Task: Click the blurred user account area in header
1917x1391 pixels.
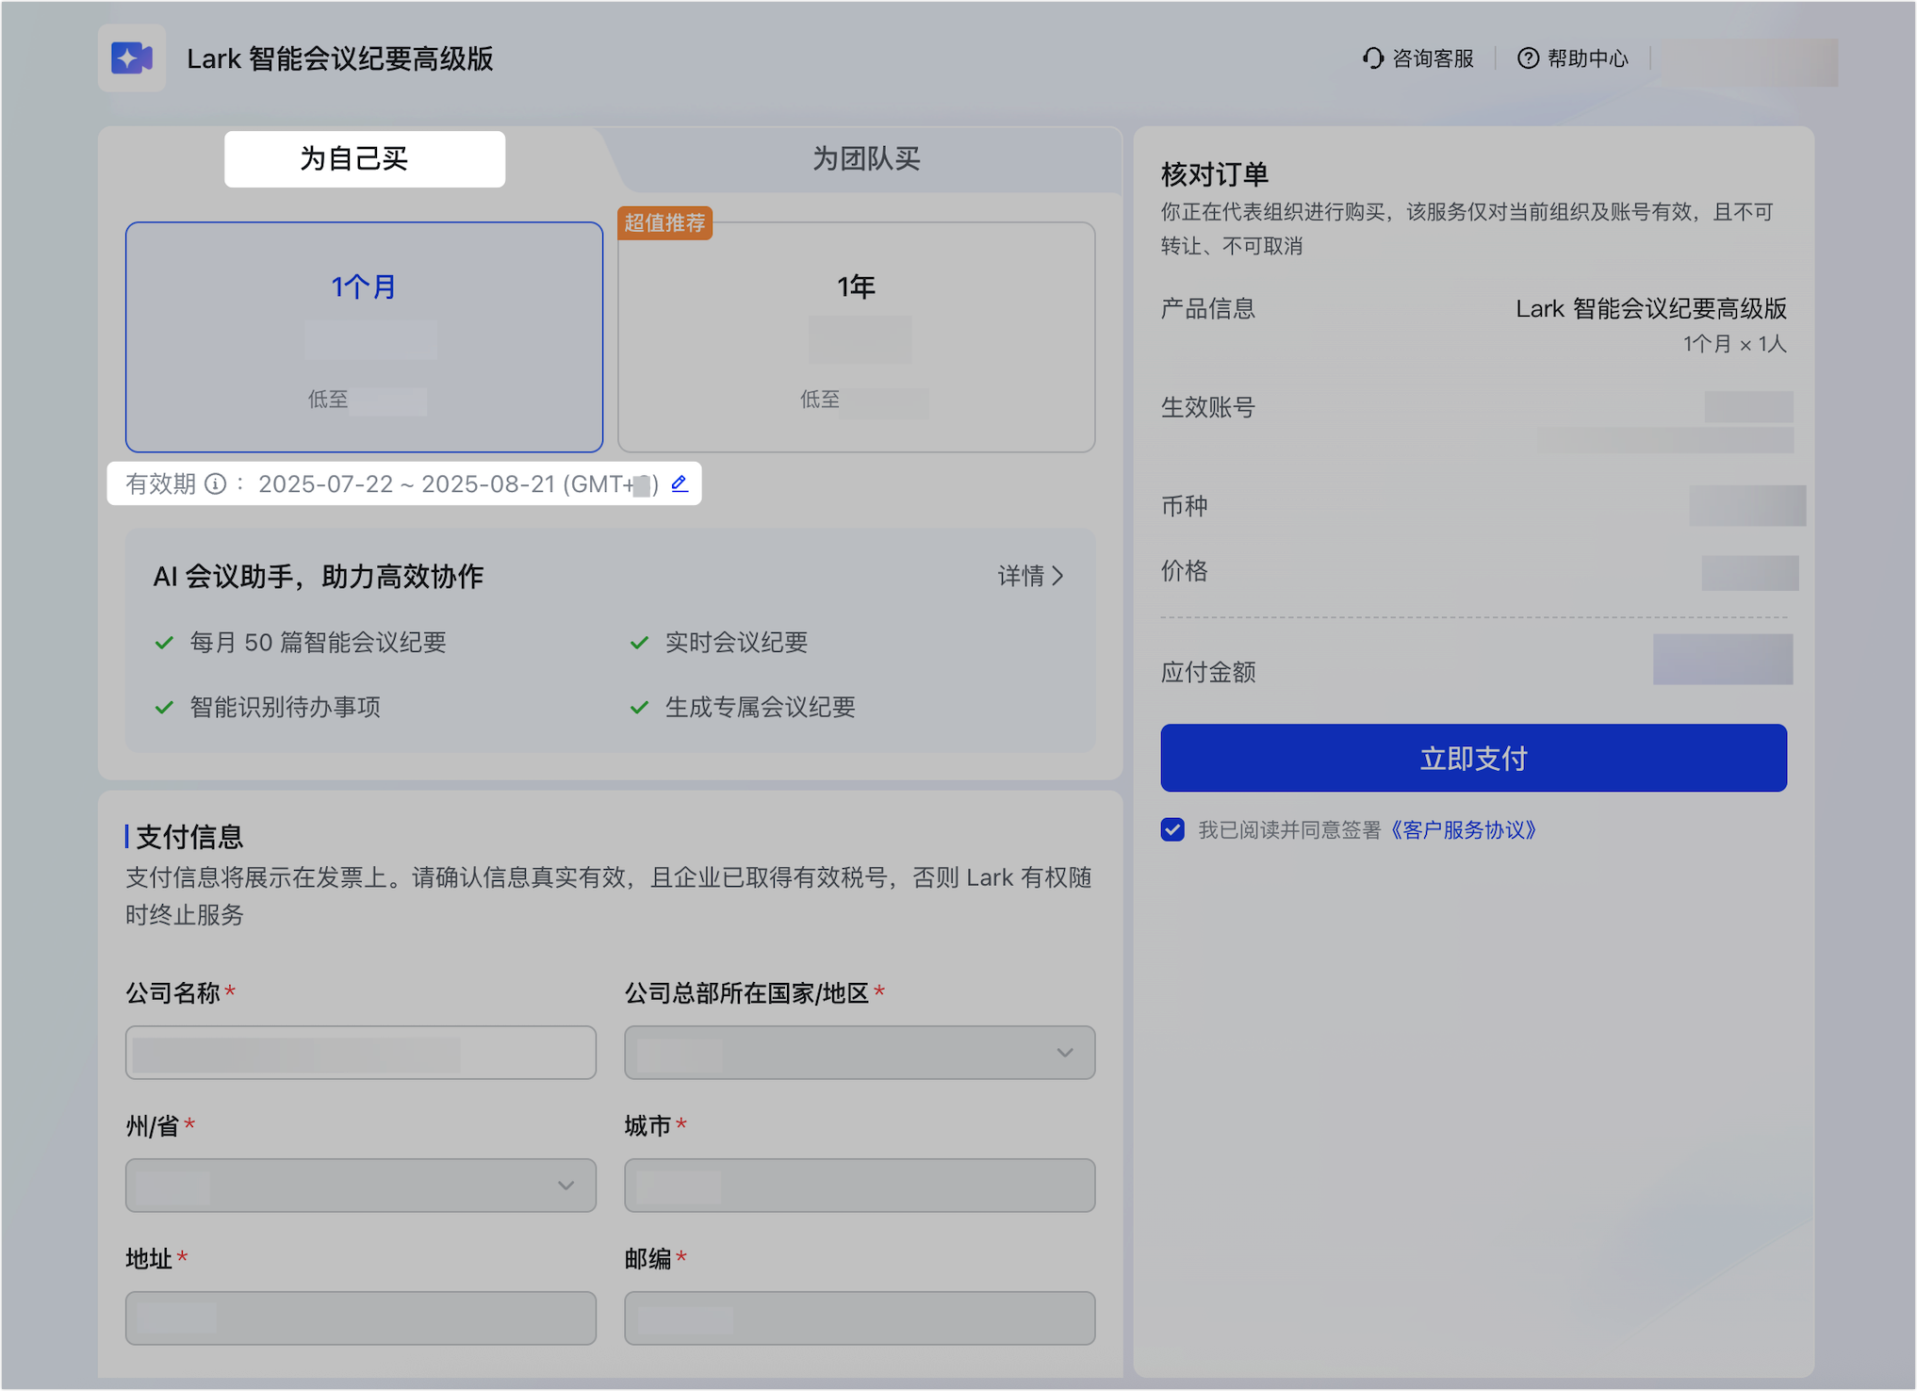Action: pyautogui.click(x=1748, y=62)
